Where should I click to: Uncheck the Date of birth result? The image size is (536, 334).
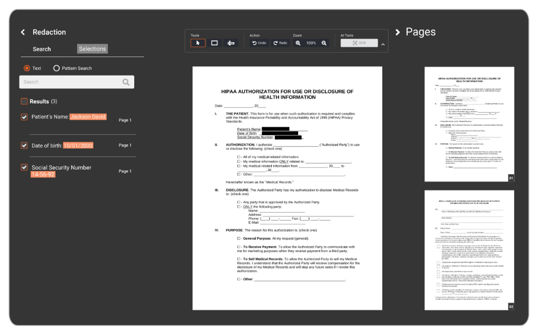[24, 145]
